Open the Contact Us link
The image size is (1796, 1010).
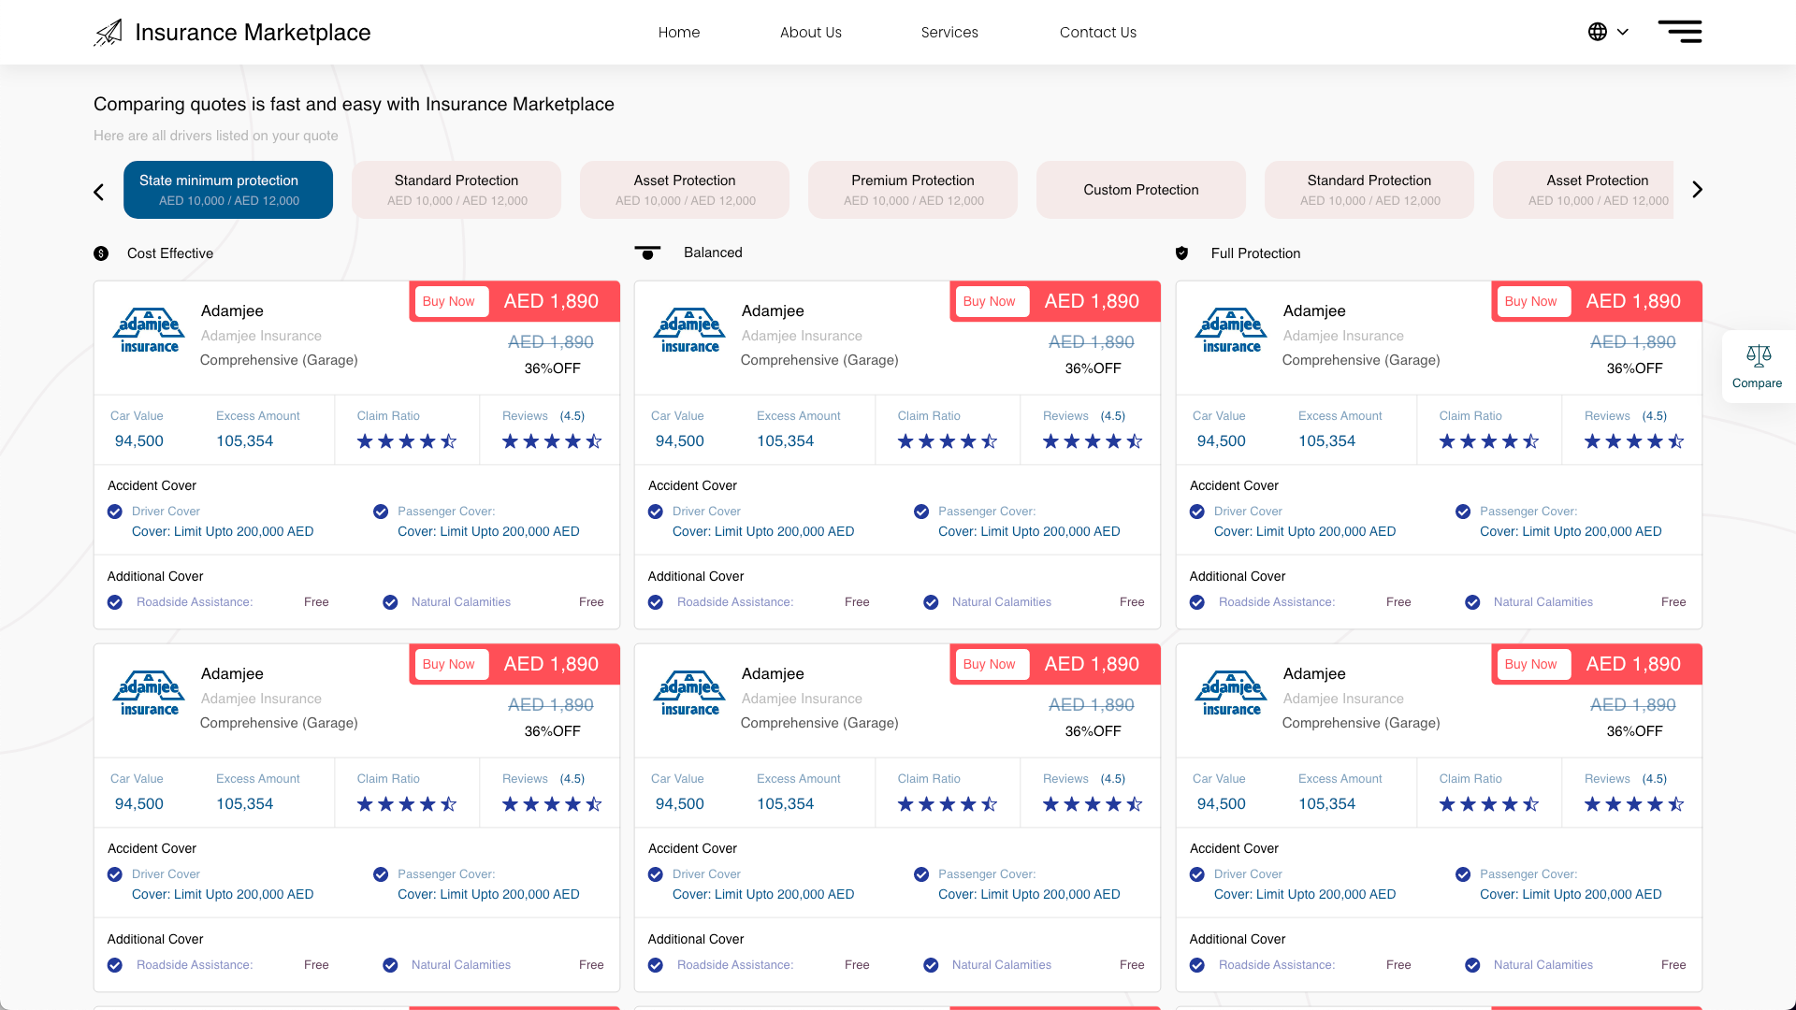(x=1097, y=32)
